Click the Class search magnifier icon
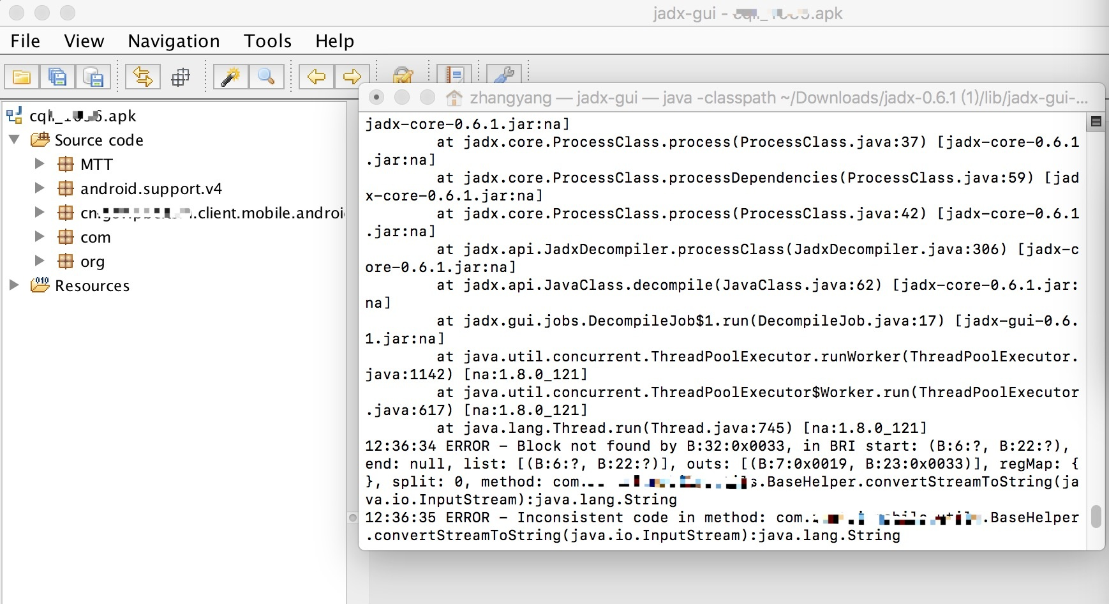 pyautogui.click(x=266, y=77)
